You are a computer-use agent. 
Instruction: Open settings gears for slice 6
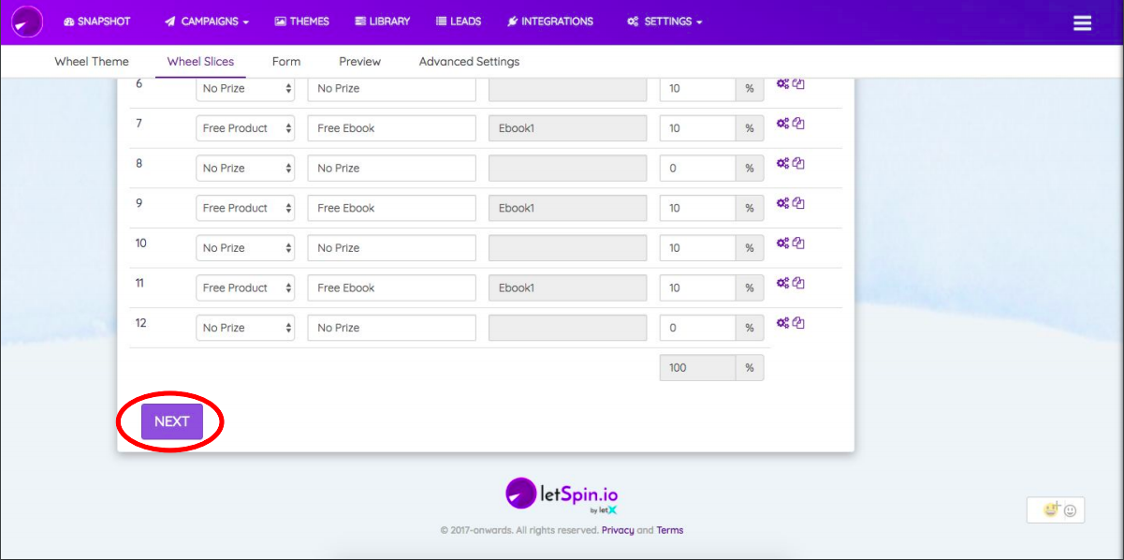tap(782, 84)
